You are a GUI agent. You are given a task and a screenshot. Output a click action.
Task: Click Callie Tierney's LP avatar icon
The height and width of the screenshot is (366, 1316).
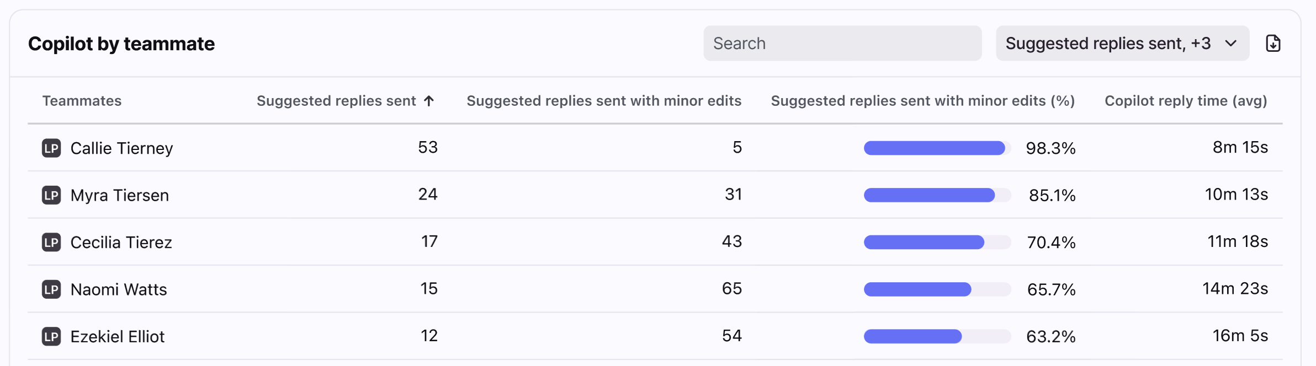pos(51,148)
